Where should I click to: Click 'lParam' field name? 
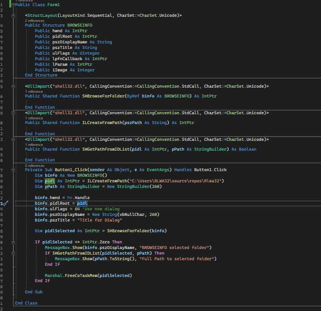click(60, 64)
